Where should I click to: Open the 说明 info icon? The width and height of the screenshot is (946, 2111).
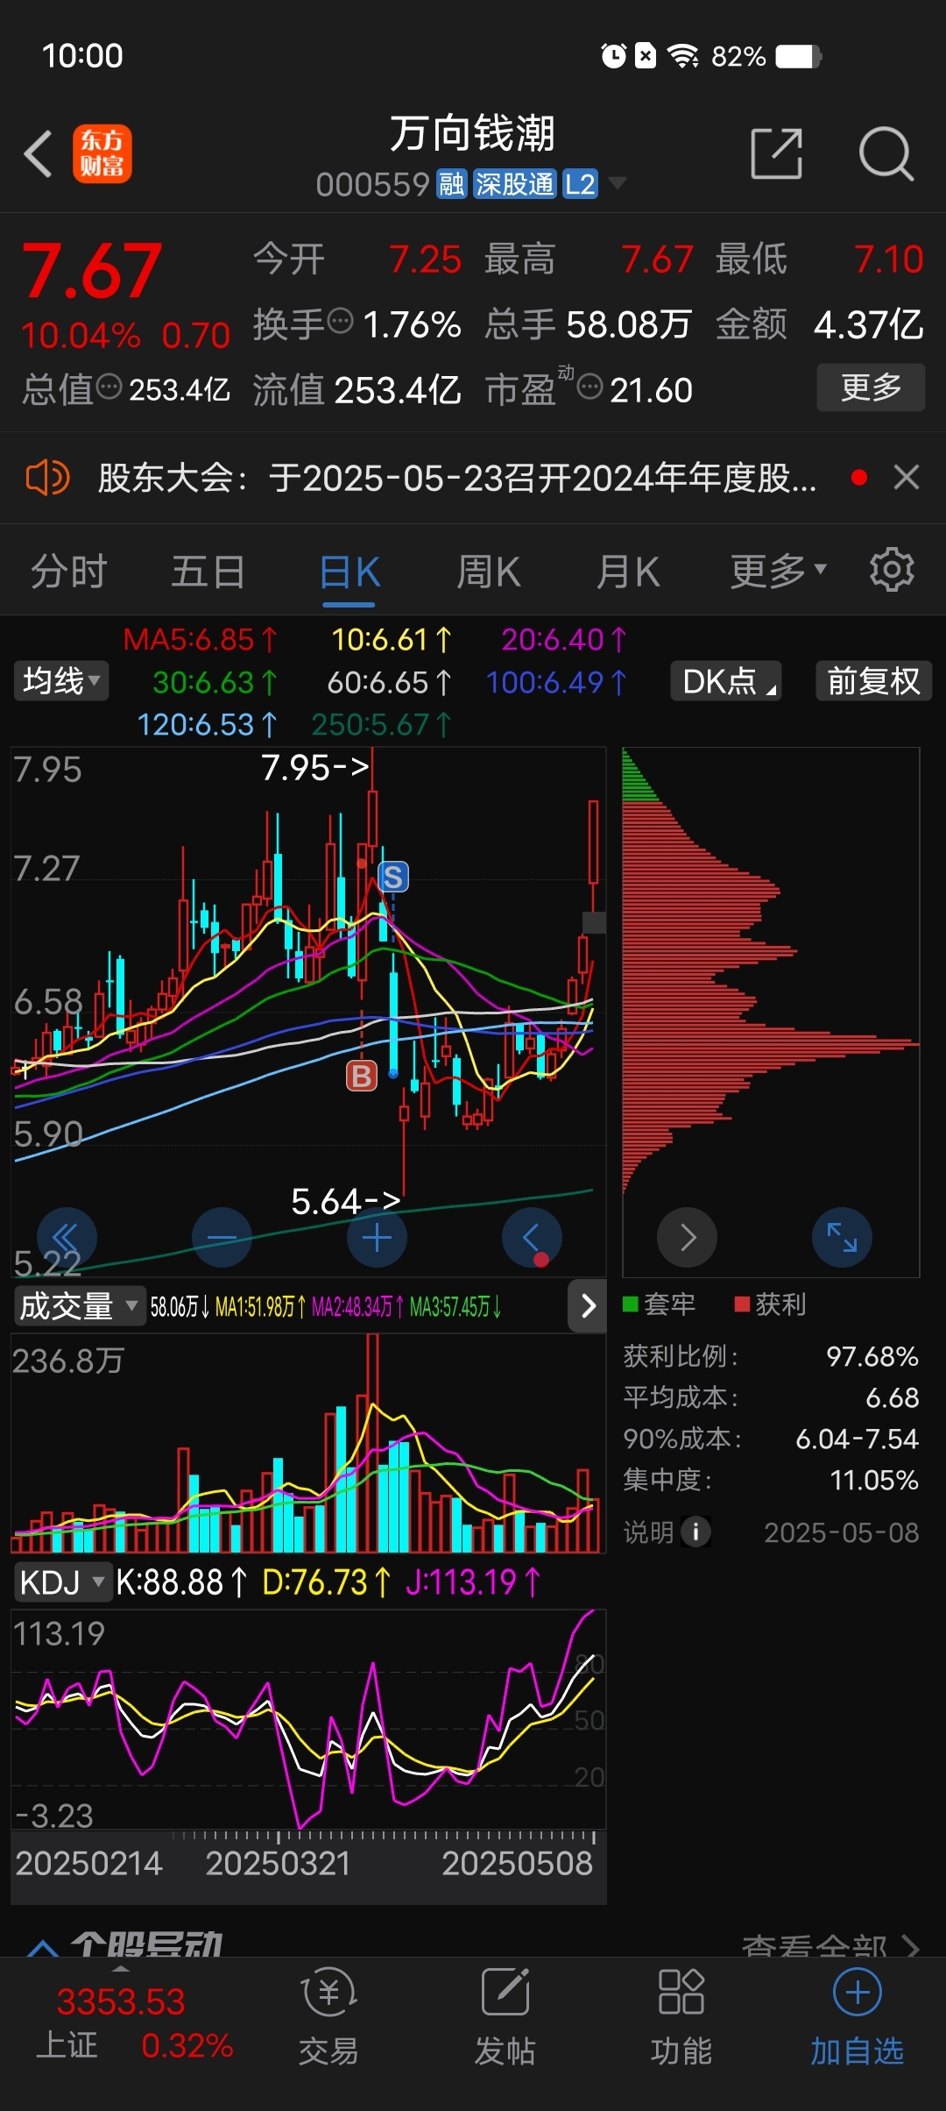coord(696,1532)
